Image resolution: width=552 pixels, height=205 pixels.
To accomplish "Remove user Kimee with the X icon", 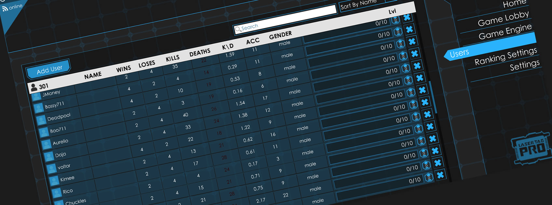I will click(425, 102).
